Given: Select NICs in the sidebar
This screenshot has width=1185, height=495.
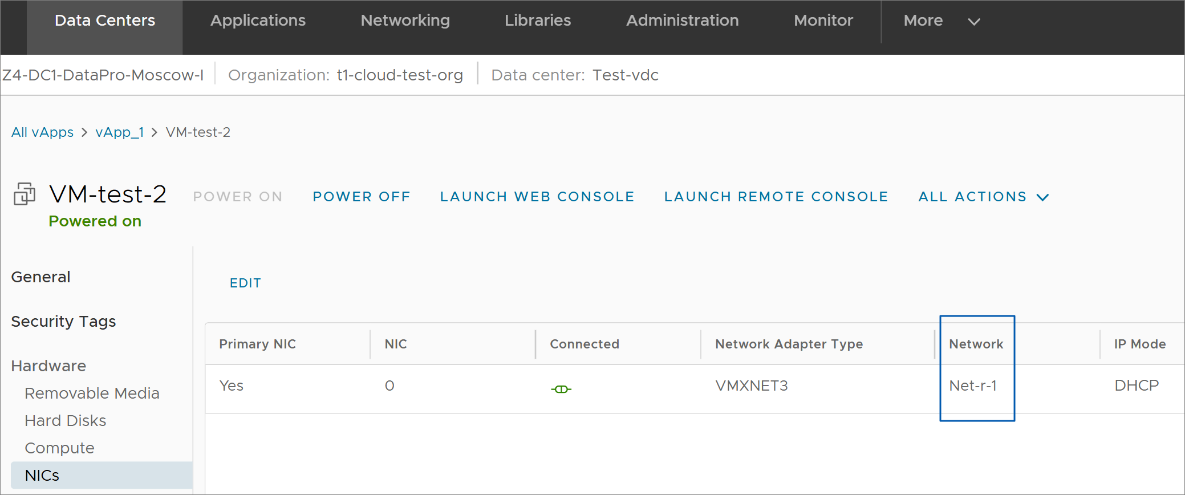Looking at the screenshot, I should point(102,475).
